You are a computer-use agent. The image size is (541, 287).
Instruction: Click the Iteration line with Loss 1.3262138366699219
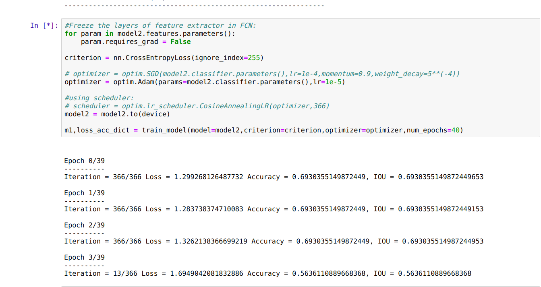point(274,241)
